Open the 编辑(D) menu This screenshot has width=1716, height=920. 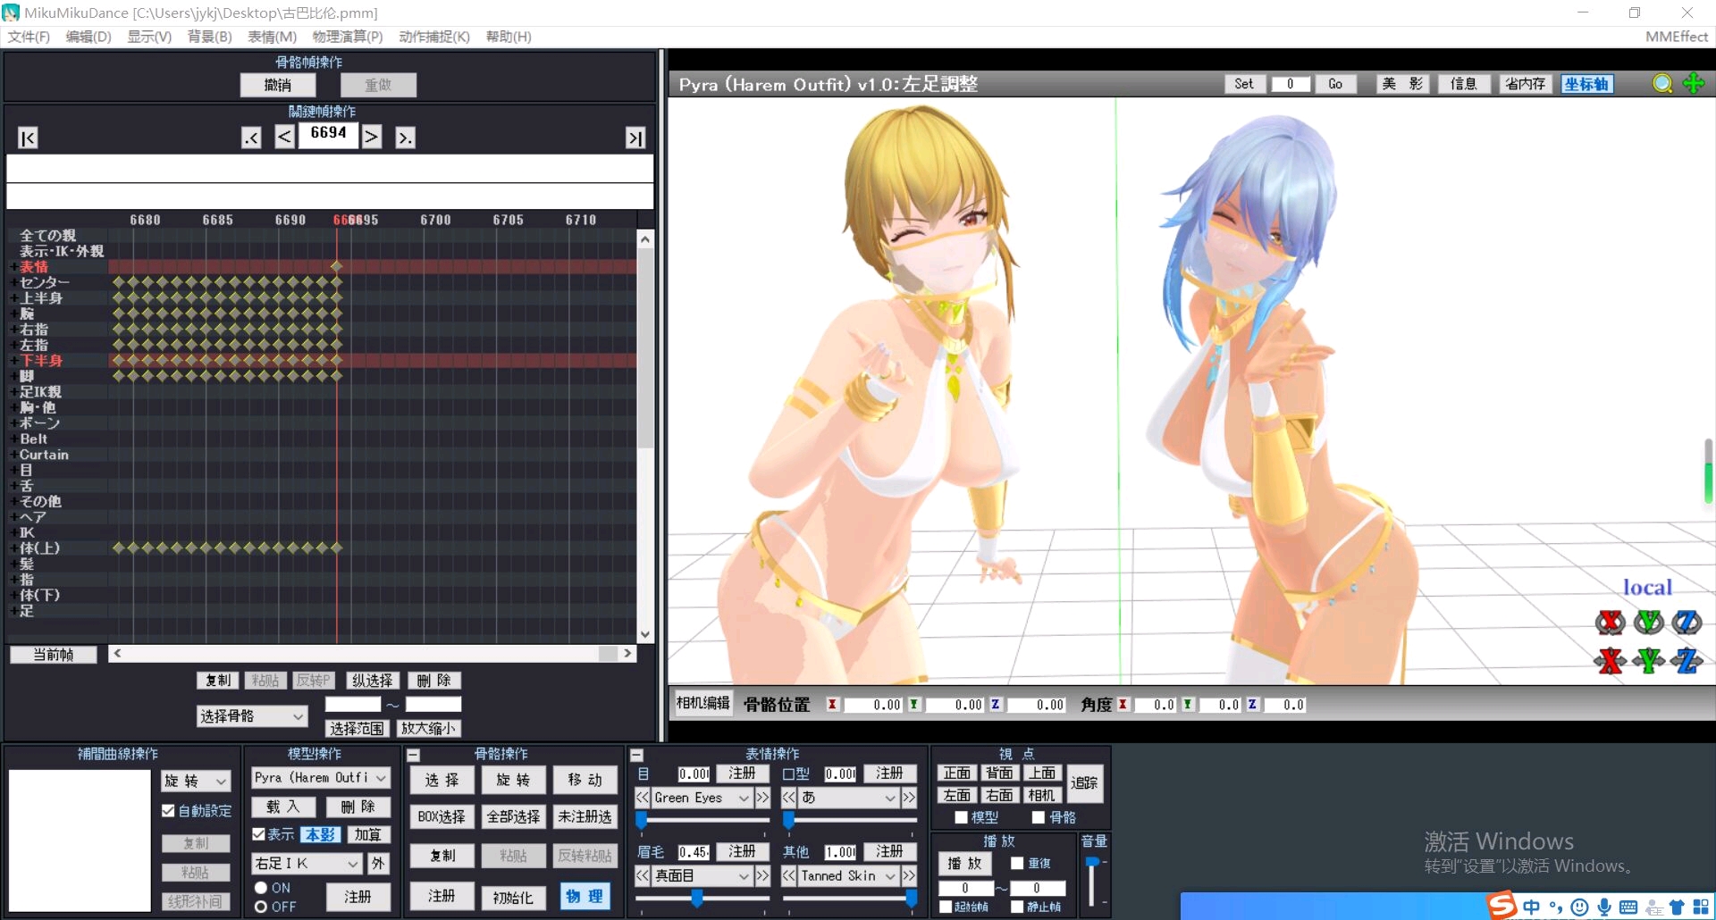[88, 37]
